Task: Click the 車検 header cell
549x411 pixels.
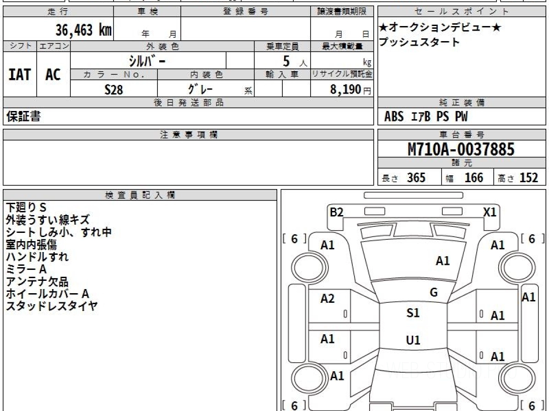Action: [147, 12]
